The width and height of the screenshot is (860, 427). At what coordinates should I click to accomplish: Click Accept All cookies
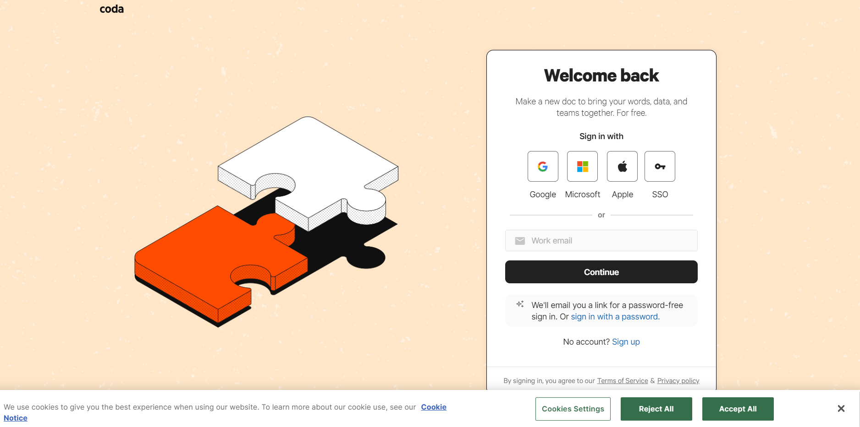738,409
